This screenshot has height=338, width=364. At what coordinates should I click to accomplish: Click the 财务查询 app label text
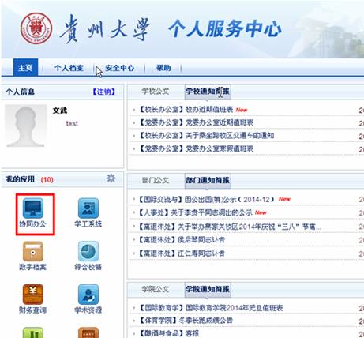coord(32,310)
